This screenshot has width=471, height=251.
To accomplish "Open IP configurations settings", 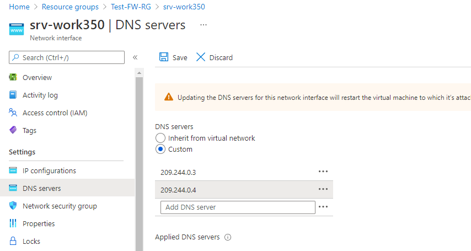I will pyautogui.click(x=49, y=171).
